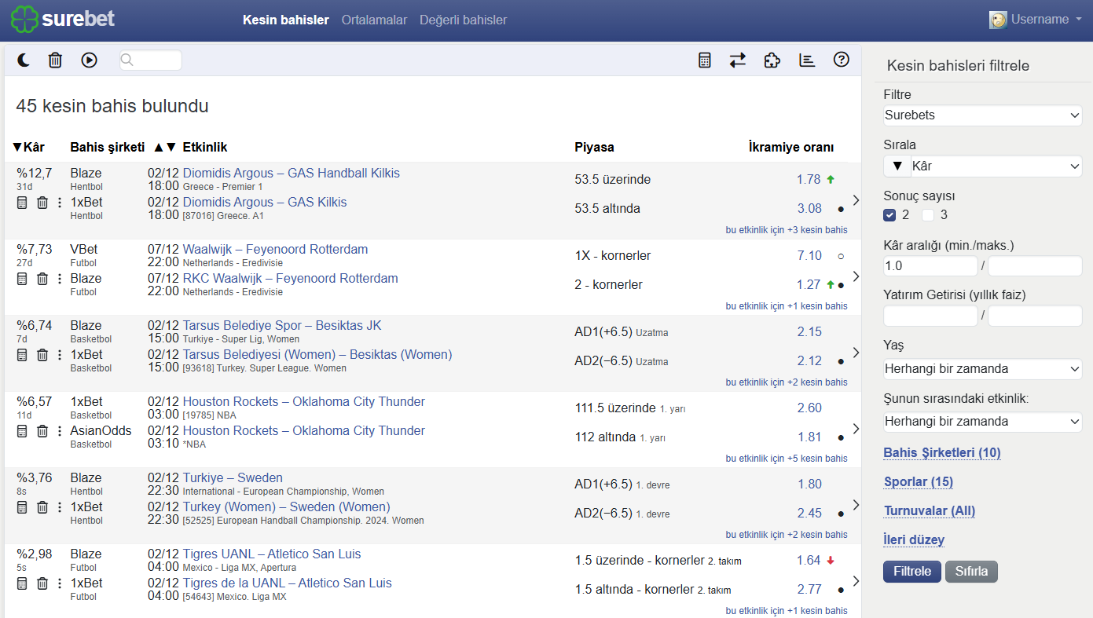The image size is (1093, 618).
Task: Open the 'Şunun sırasındaki etkinlik' dropdown
Action: click(x=983, y=422)
